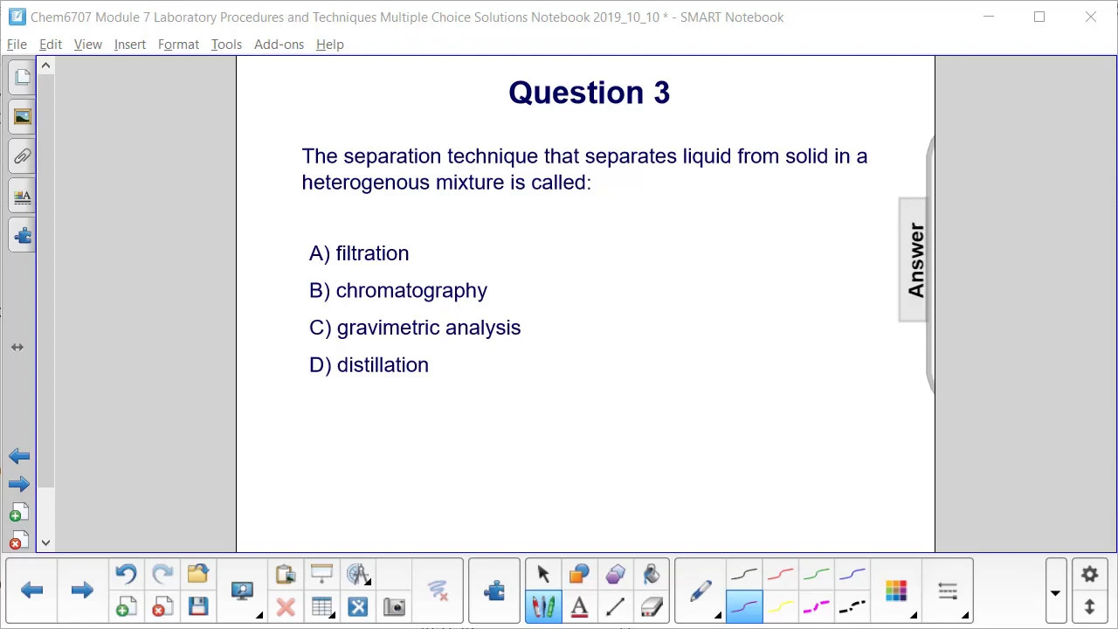
Task: Open toolbar settings gear icon
Action: click(x=1090, y=574)
